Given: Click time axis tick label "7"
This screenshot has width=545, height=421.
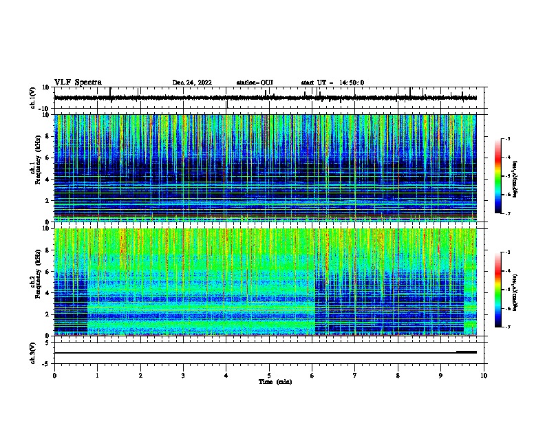Looking at the screenshot, I should (x=355, y=376).
